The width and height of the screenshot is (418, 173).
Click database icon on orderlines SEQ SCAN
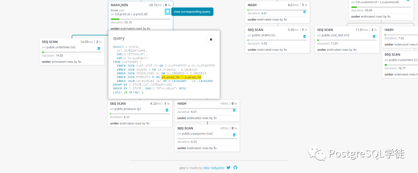(x=99, y=49)
